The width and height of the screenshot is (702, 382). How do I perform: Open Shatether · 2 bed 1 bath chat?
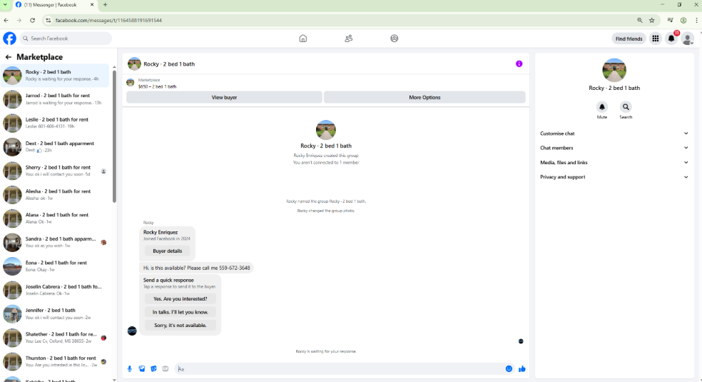click(55, 338)
